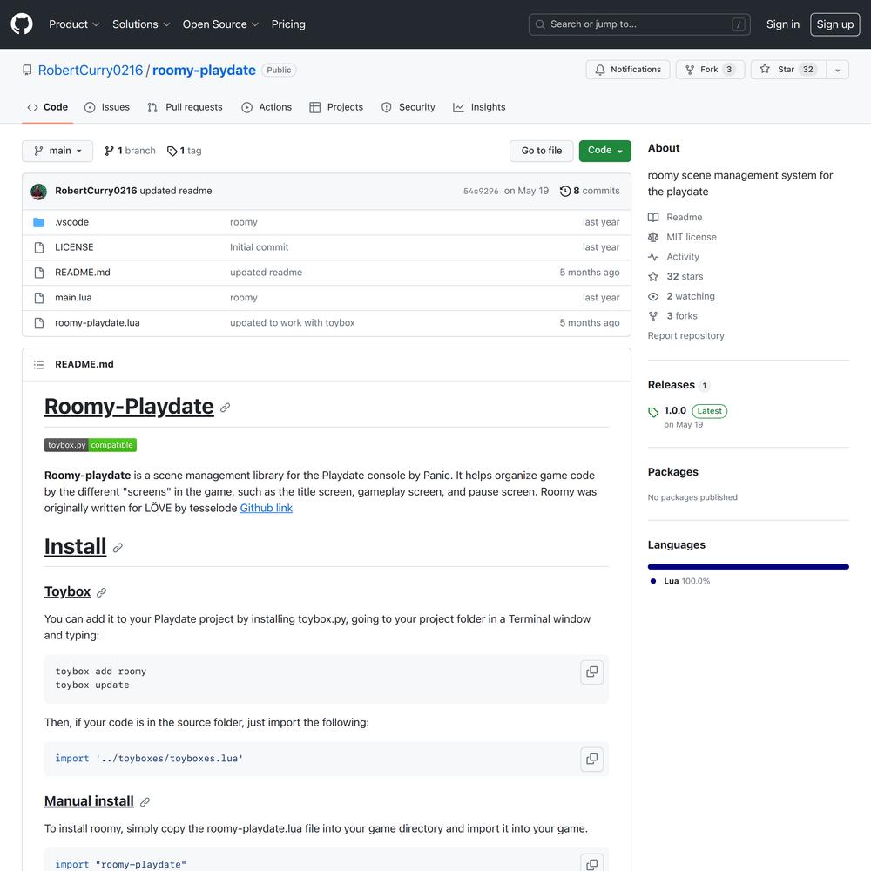The image size is (871, 871).
Task: Click the tag icon beside 1 tag
Action: 172,151
